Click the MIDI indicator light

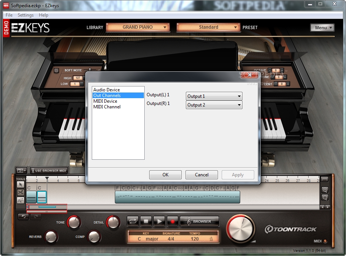tap(325, 241)
